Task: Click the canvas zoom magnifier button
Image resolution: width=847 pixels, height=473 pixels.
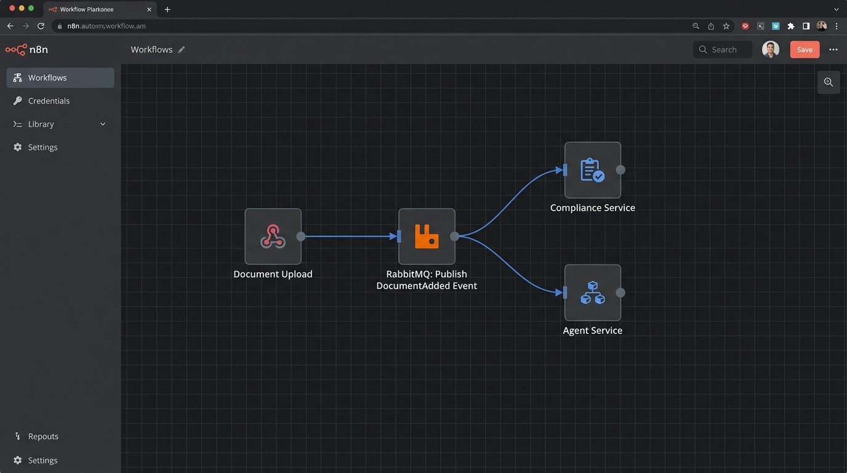Action: (829, 83)
